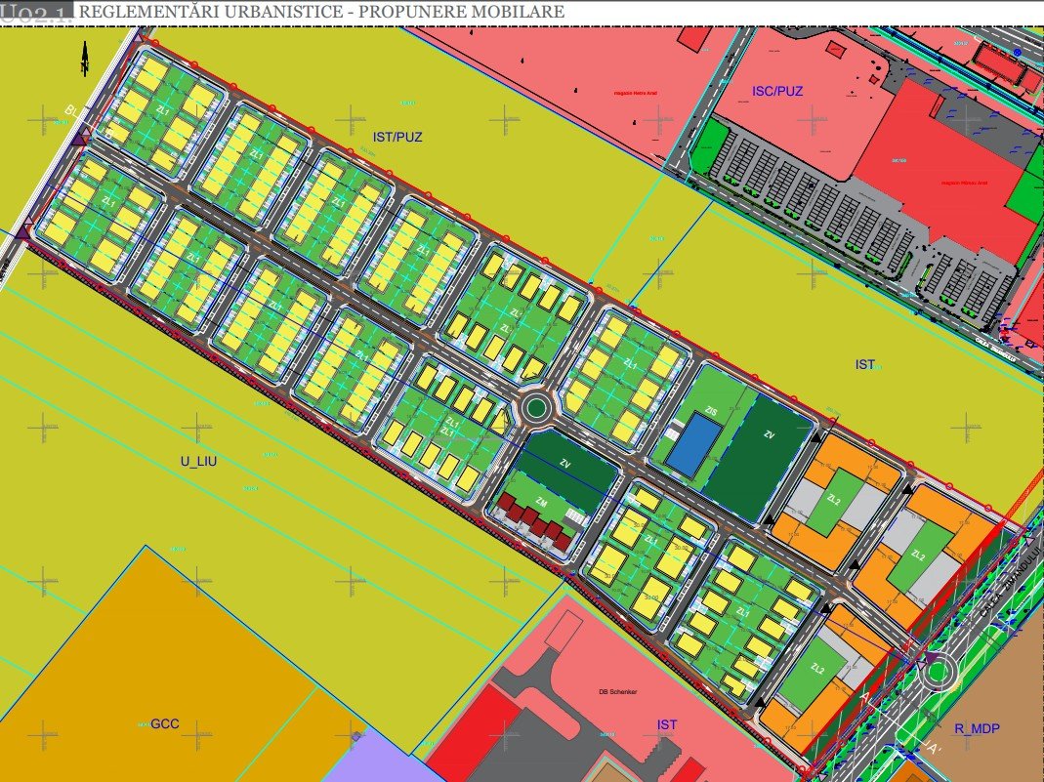This screenshot has height=782, width=1044.
Task: Select the roundabout next to R_MDP label
Action: [x=937, y=674]
